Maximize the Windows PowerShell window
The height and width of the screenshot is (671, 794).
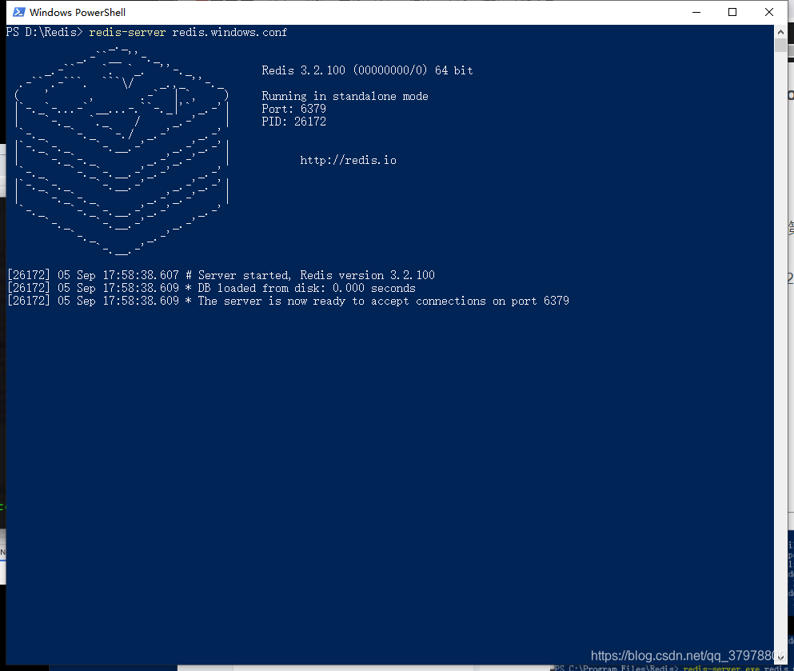point(732,12)
